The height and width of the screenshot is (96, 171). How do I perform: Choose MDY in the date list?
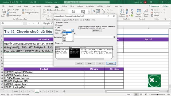click(67, 33)
